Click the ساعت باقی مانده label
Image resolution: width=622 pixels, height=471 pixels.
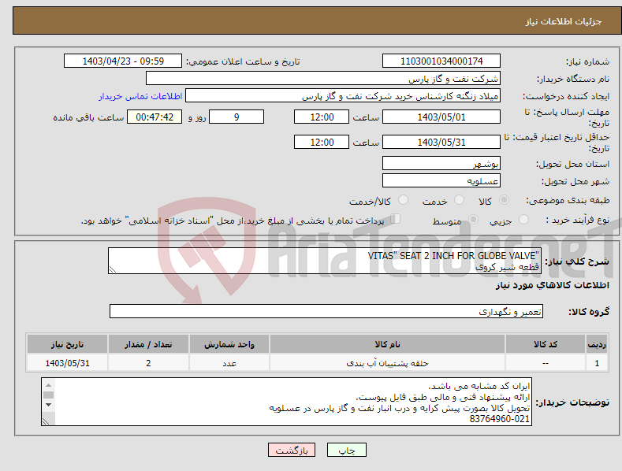coord(88,117)
